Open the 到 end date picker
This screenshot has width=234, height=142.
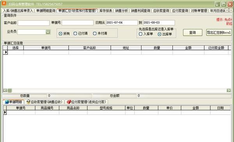pyautogui.click(x=159, y=23)
